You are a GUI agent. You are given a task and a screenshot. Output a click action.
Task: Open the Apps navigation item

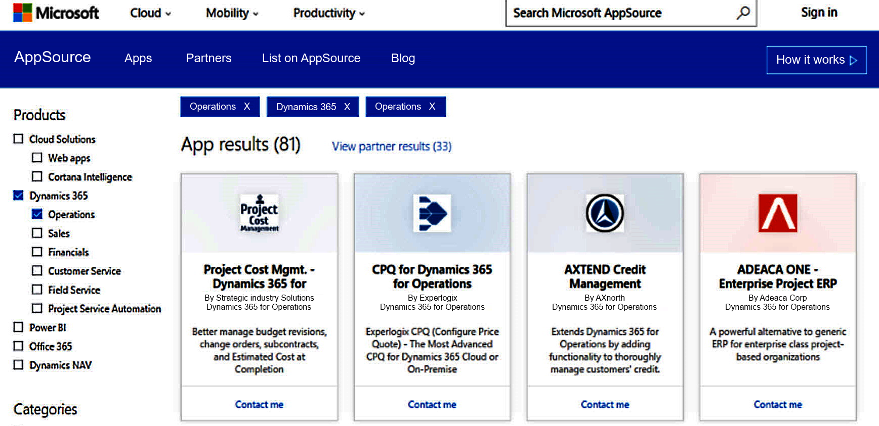[x=138, y=58]
